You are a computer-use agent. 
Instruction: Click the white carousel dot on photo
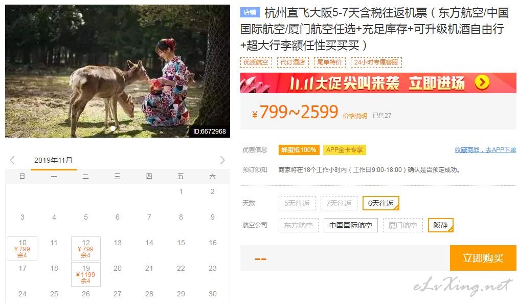tap(113, 128)
